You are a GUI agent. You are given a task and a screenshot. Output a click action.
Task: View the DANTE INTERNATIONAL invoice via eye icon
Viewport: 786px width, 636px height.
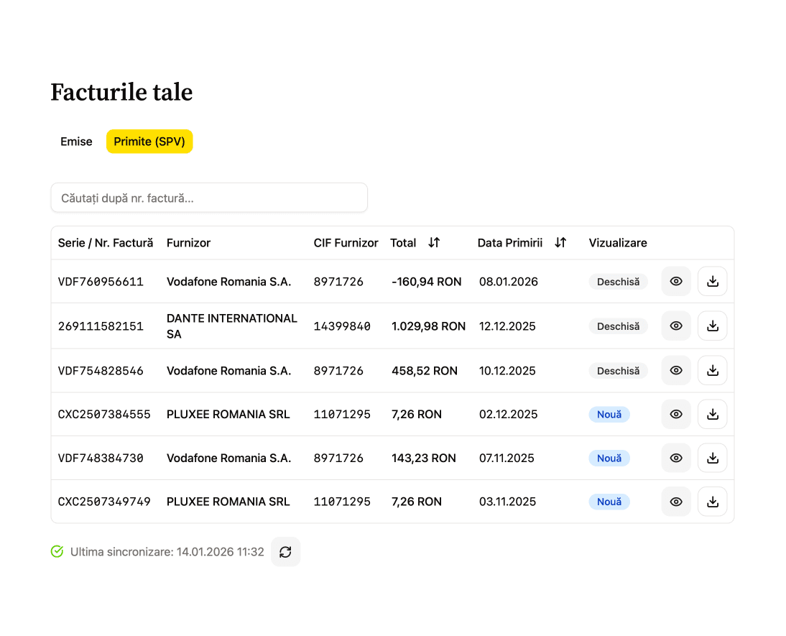click(675, 326)
